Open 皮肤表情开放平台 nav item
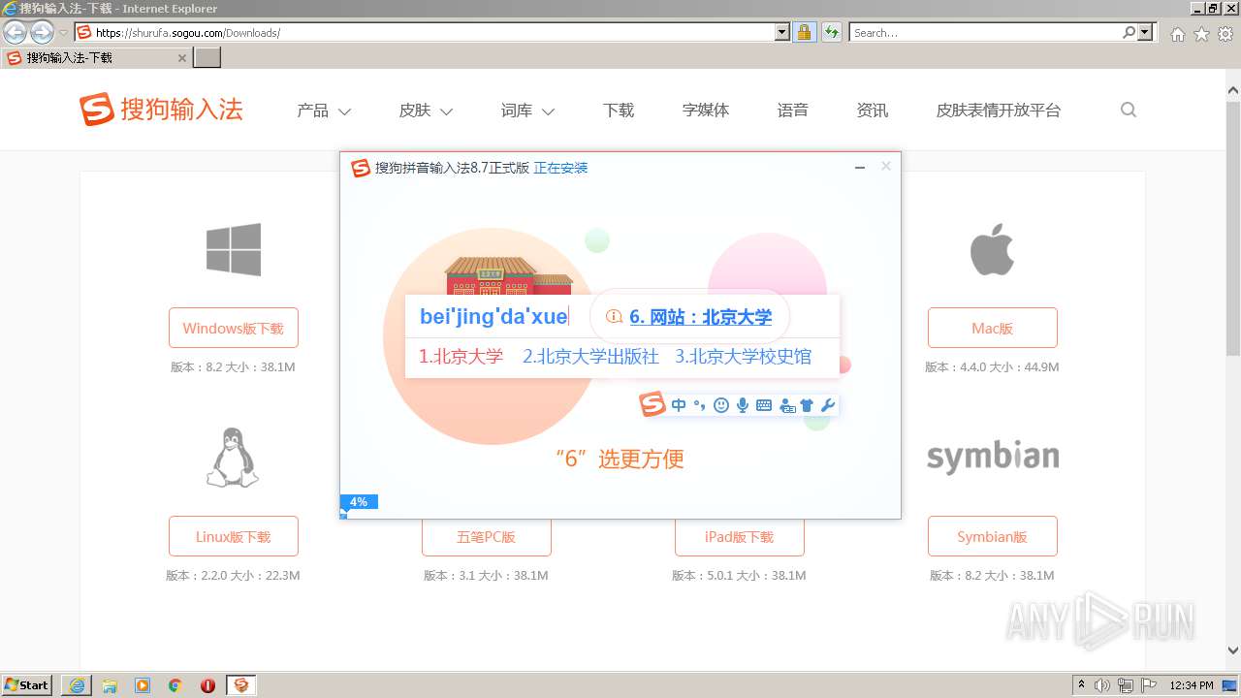Image resolution: width=1241 pixels, height=698 pixels. (x=999, y=111)
